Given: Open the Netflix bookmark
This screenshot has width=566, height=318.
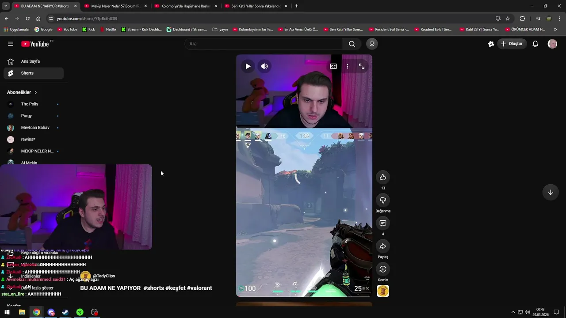Looking at the screenshot, I should (x=108, y=30).
